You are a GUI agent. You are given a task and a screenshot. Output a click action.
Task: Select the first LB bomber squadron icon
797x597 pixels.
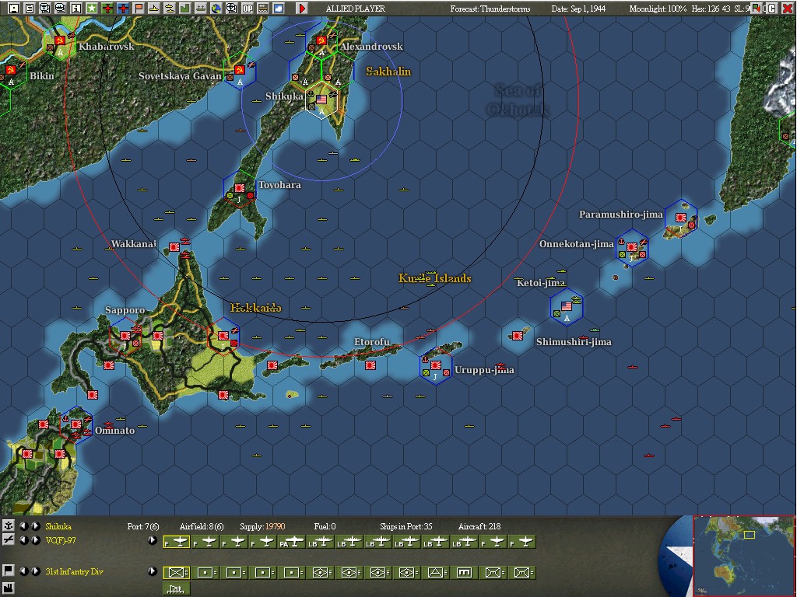tap(320, 542)
